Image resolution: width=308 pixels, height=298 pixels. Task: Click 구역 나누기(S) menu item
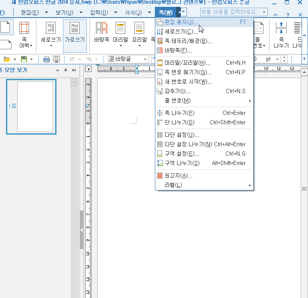204,163
